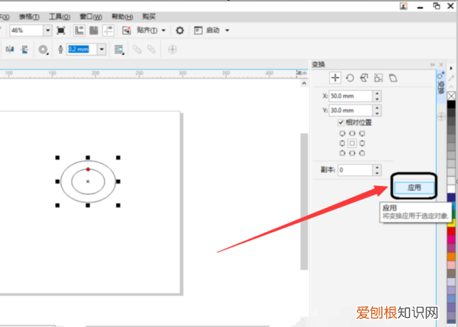Toggle the show rulers toolbar icon

(x=79, y=30)
